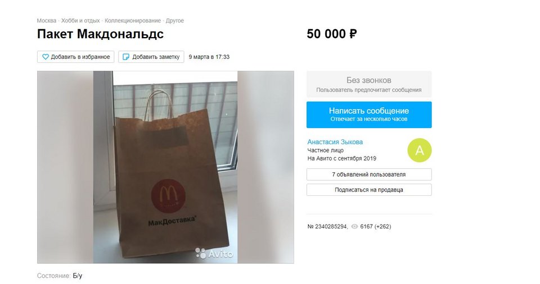This screenshot has height=284, width=540.
Task: Click the note icon beside Добавить заметку
Action: [126, 57]
